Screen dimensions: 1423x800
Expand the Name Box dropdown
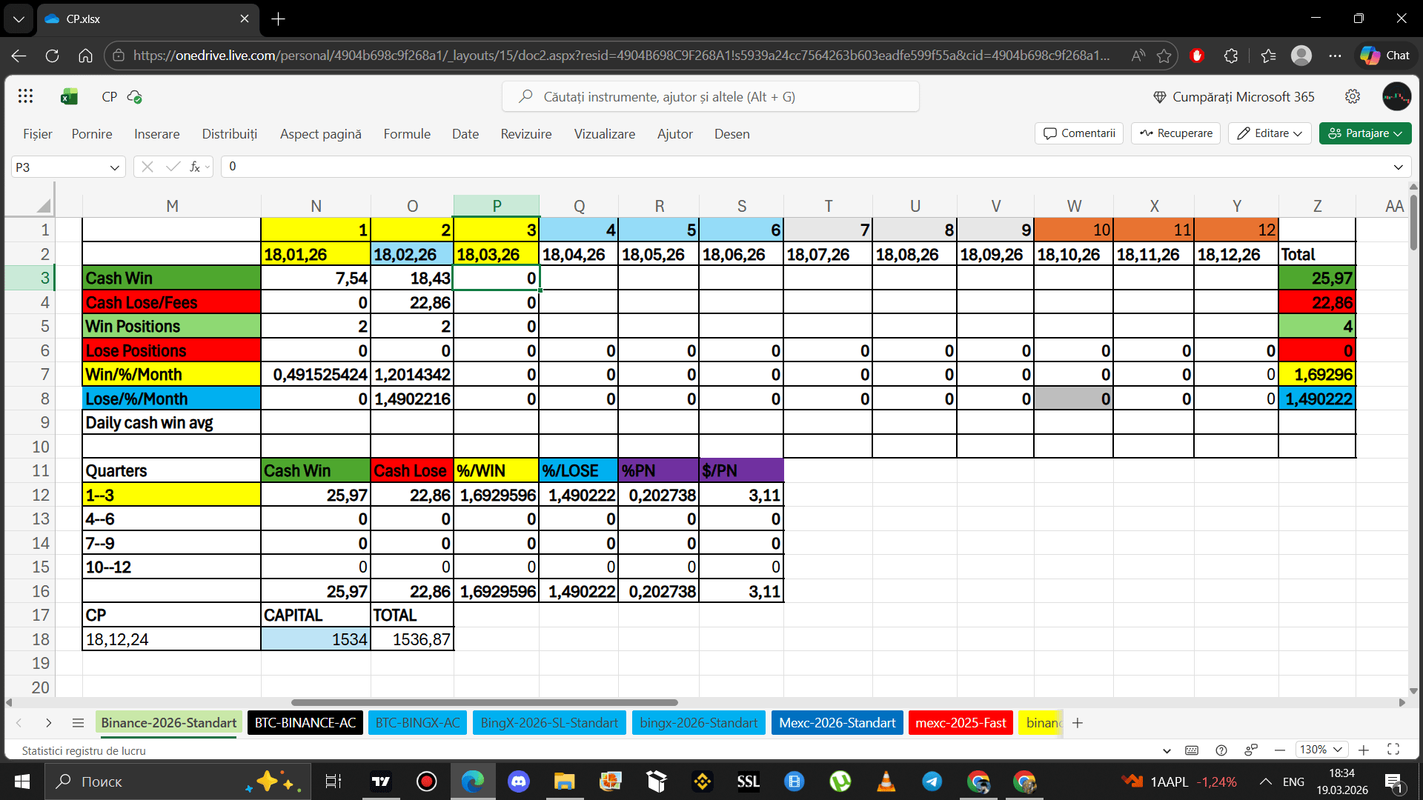coord(115,167)
